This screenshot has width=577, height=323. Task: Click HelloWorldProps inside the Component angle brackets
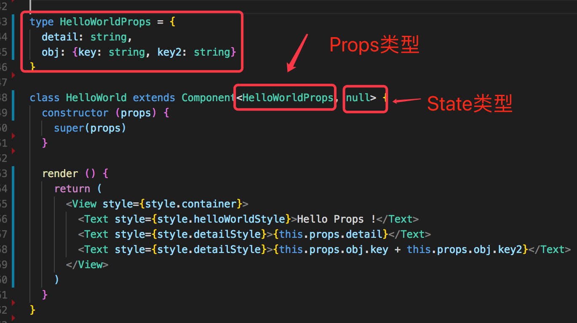288,98
